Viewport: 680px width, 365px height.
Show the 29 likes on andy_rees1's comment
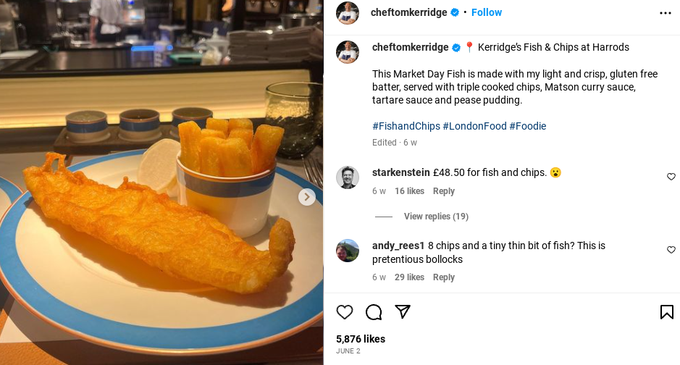coord(409,277)
